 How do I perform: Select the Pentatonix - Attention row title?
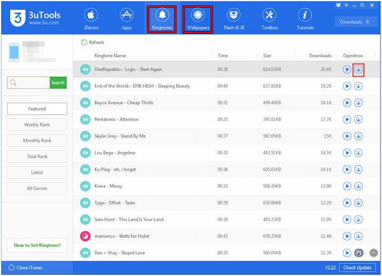coord(117,120)
